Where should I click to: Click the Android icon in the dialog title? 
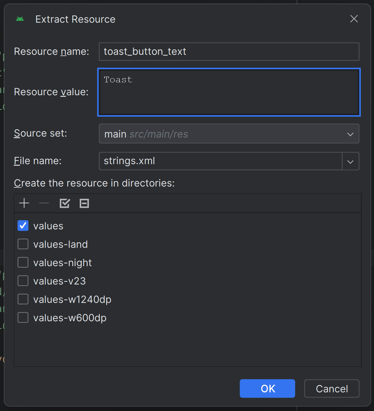coord(20,19)
